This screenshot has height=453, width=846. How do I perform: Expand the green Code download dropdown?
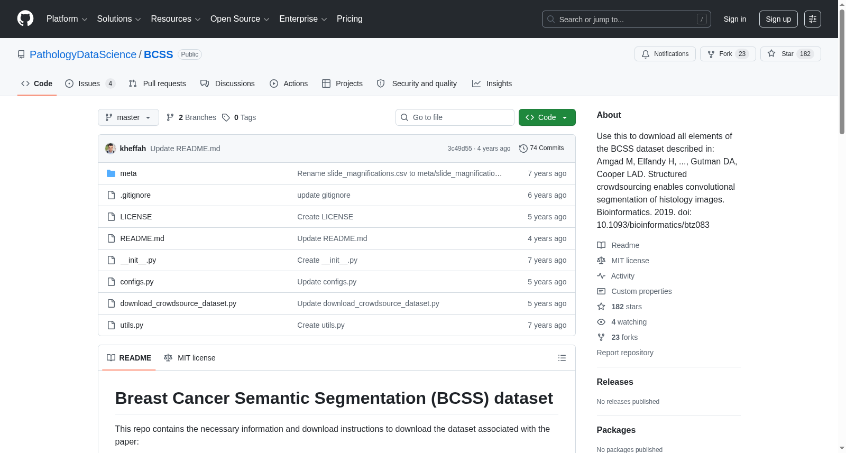click(x=547, y=117)
